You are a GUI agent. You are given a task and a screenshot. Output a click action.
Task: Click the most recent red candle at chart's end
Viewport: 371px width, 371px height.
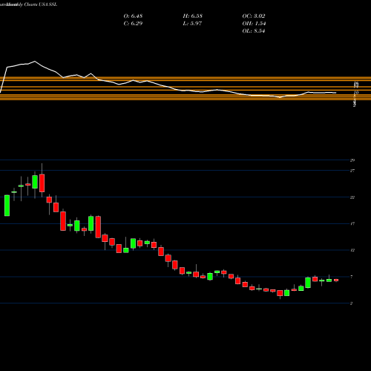(336, 280)
